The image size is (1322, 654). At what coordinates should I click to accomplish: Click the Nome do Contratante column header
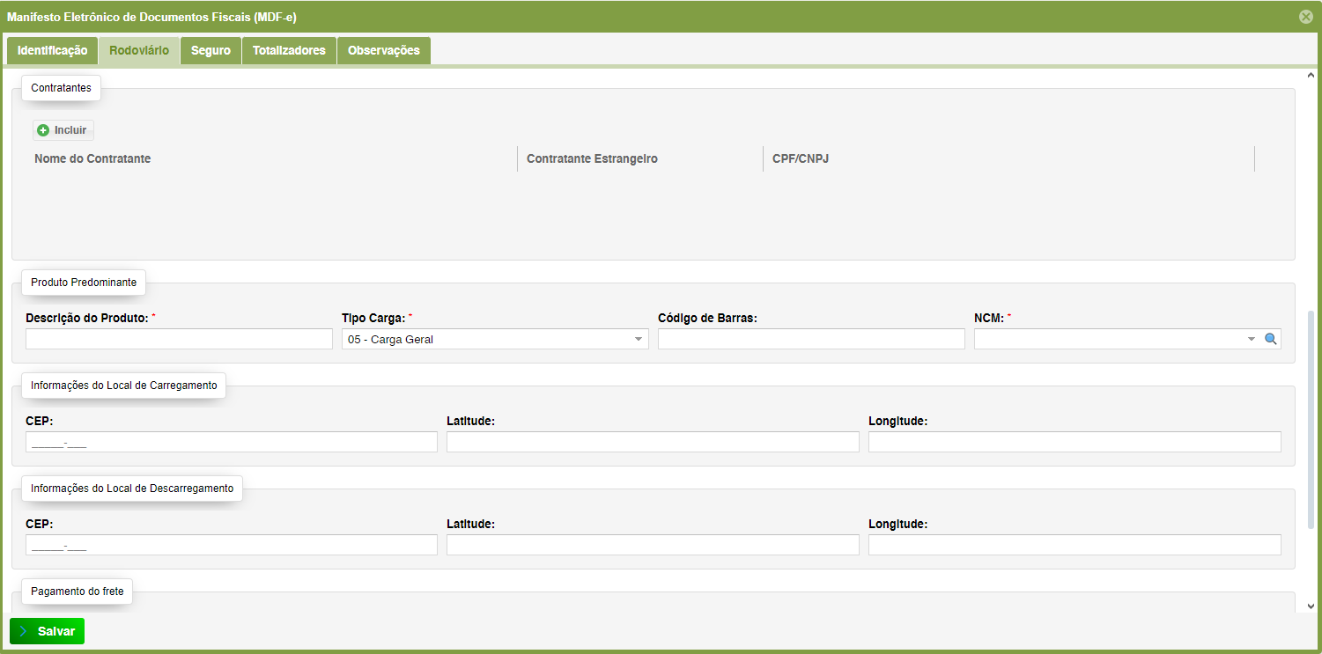(x=92, y=159)
